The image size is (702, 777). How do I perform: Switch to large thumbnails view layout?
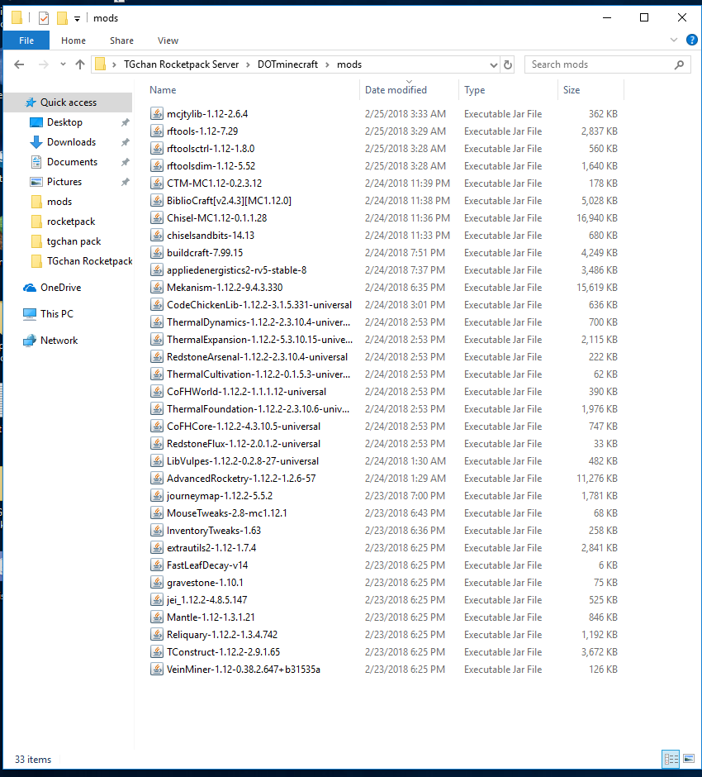point(688,759)
